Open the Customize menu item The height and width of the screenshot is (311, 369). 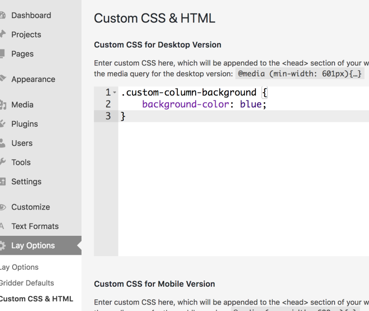pos(31,207)
